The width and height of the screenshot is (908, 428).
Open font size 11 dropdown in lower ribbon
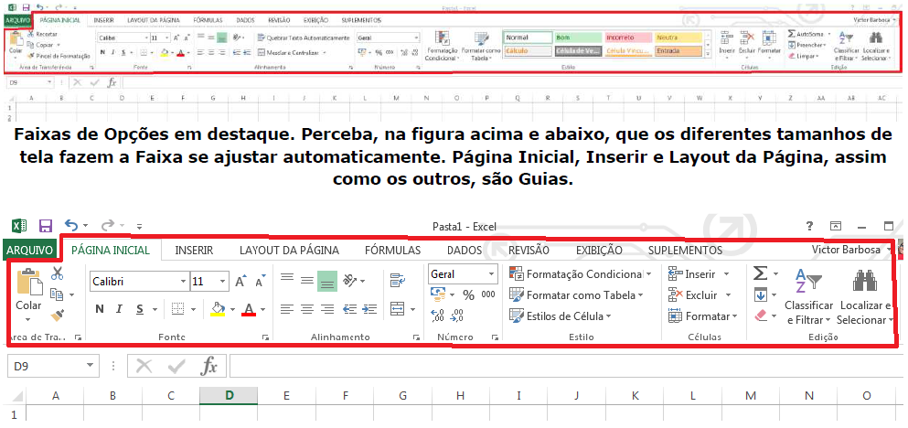coord(223,282)
